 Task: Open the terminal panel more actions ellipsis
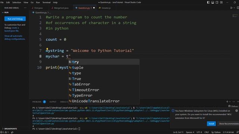pyautogui.click(x=234, y=102)
